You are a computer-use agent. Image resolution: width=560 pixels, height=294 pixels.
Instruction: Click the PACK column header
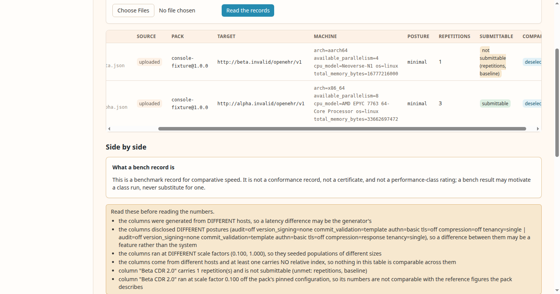point(178,37)
